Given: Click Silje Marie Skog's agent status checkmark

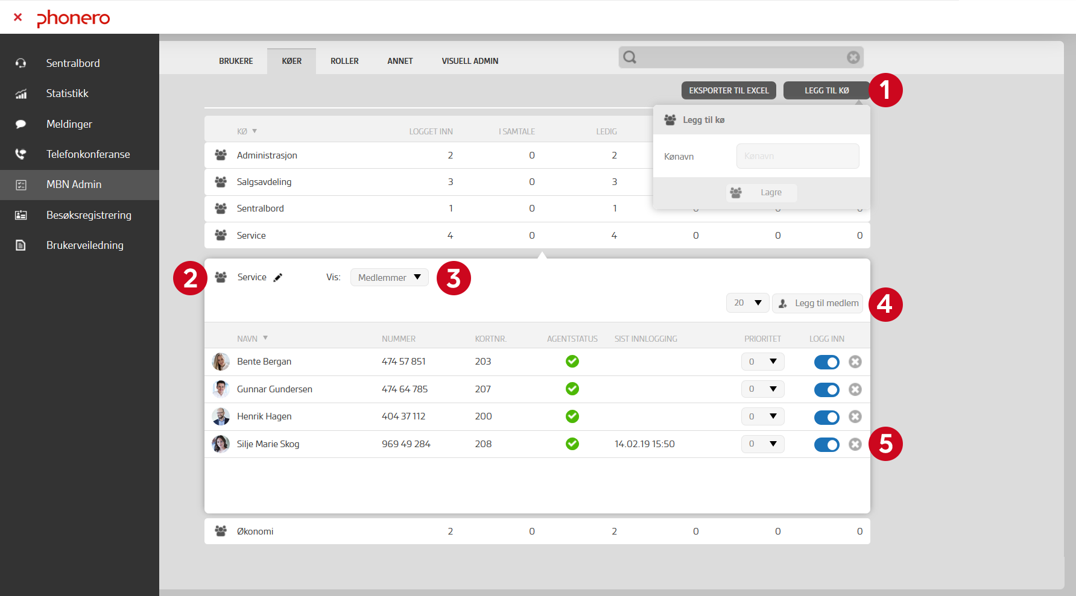Looking at the screenshot, I should coord(572,444).
